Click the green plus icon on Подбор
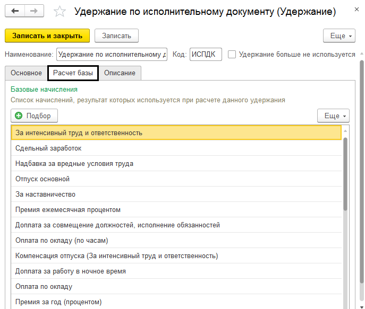Viewport: 365px width, 309px height. coord(19,116)
